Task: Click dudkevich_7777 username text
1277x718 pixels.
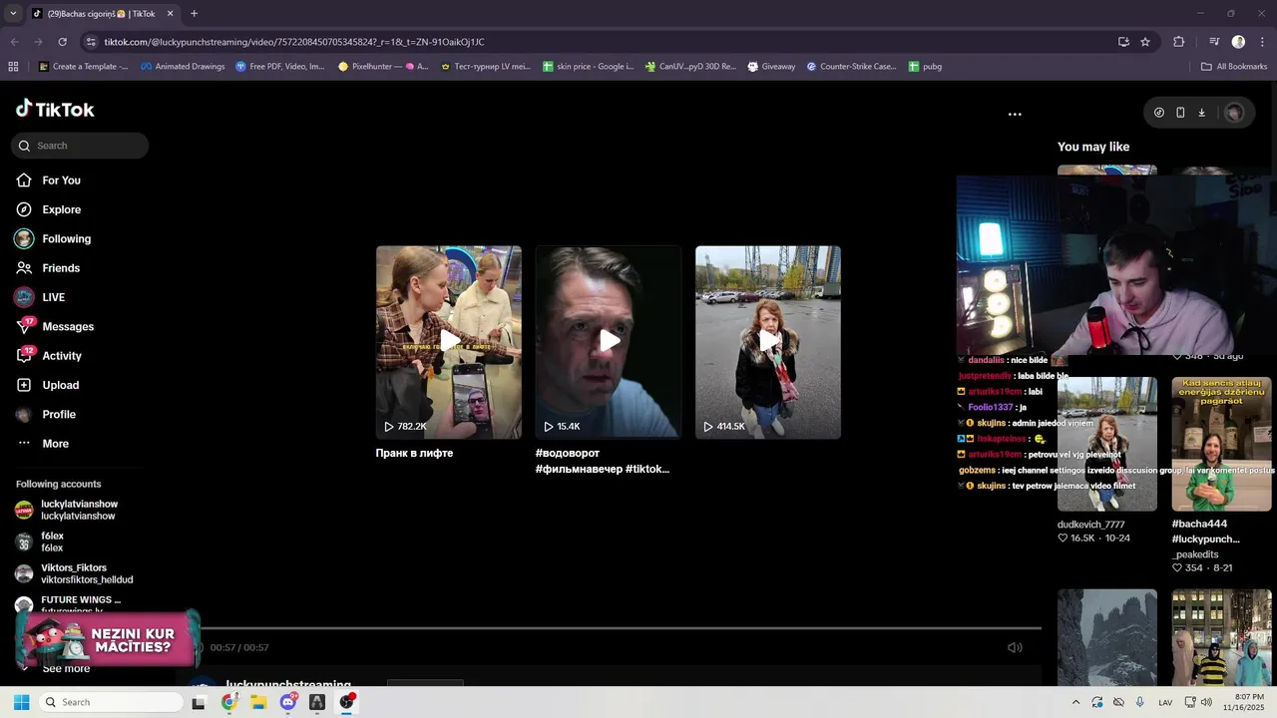Action: click(x=1090, y=525)
